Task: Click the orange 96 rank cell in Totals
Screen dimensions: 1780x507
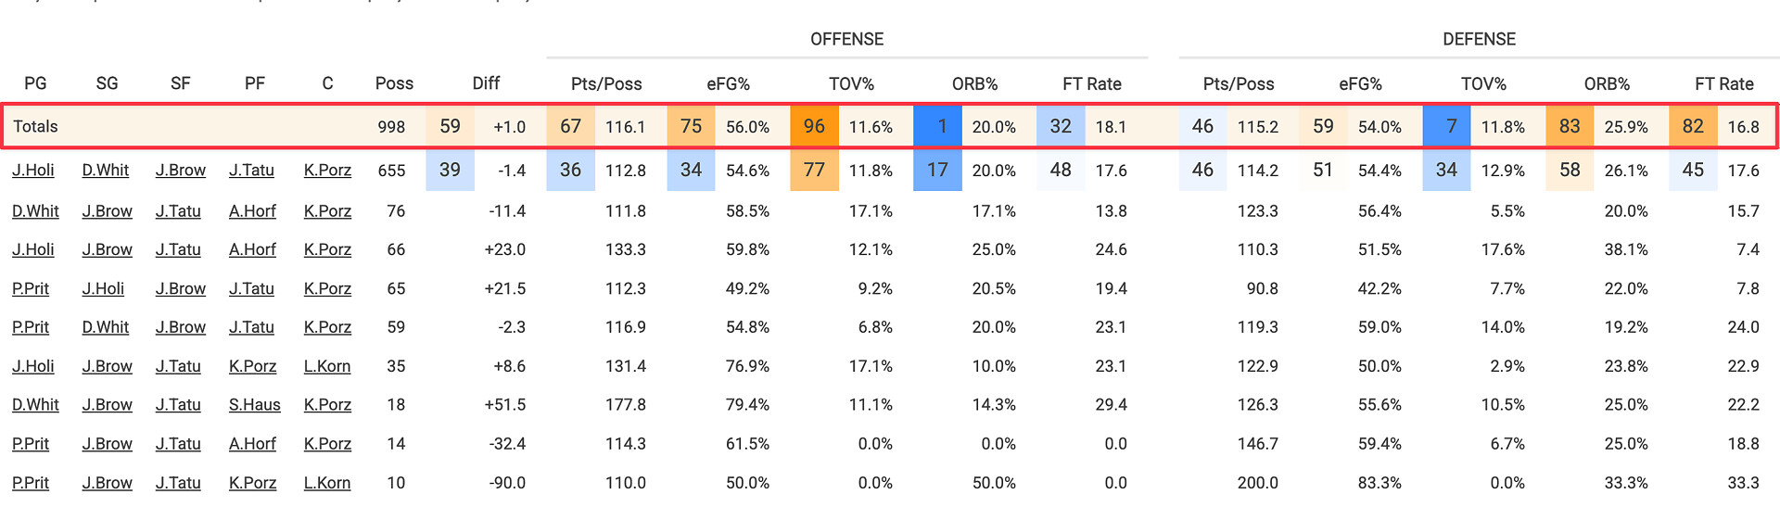Action: click(814, 126)
